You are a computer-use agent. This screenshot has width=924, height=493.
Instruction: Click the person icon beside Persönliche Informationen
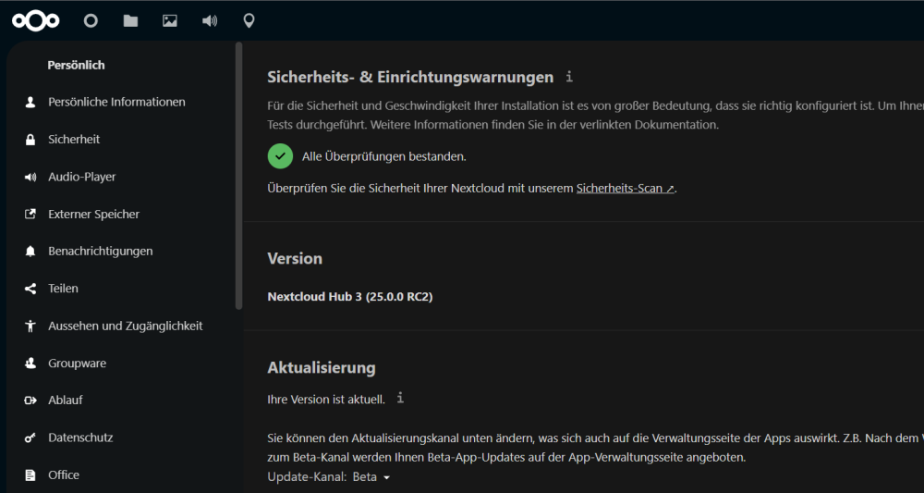[30, 103]
